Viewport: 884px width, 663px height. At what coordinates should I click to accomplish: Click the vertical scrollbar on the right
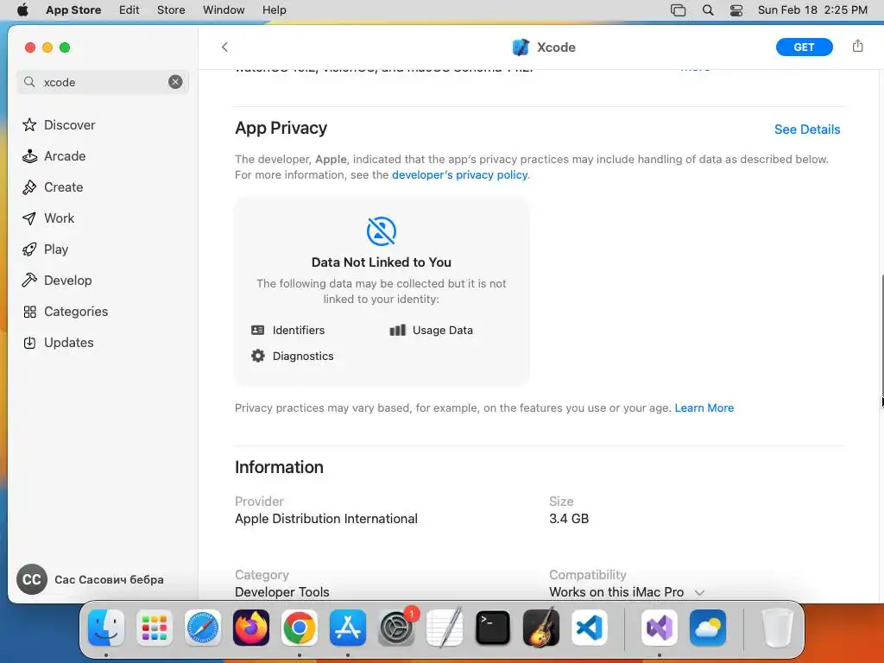[881, 336]
